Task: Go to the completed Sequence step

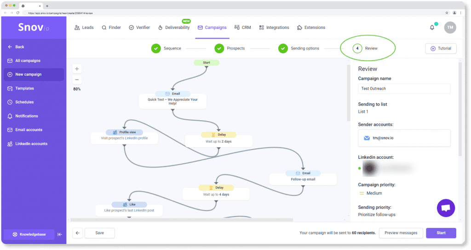Action: (167, 48)
